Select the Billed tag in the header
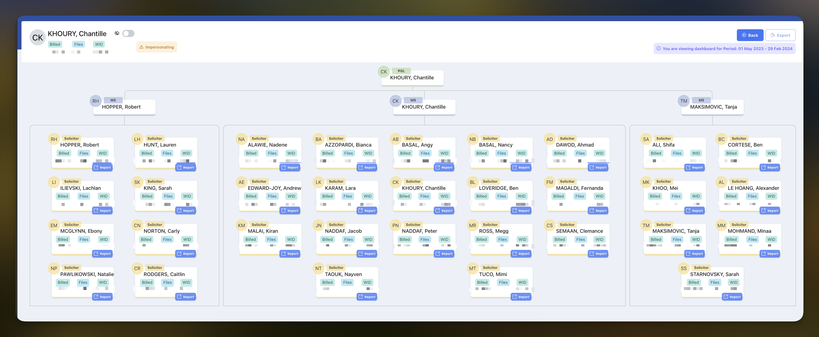This screenshot has height=337, width=819. click(x=55, y=44)
